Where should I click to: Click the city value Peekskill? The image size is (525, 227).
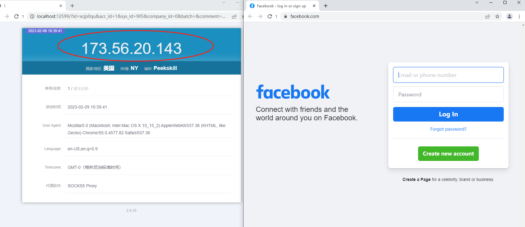[165, 68]
